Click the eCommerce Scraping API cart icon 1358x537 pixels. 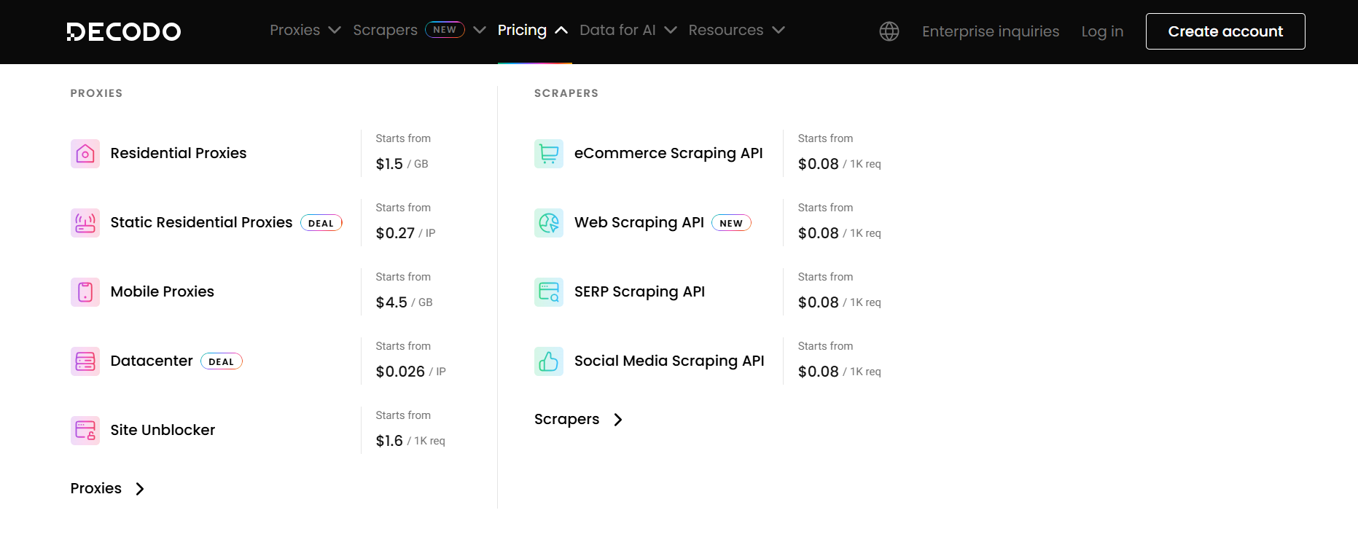coord(548,154)
